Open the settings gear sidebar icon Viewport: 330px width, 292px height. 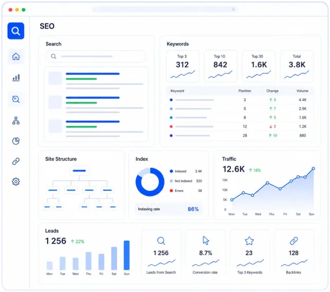(16, 181)
